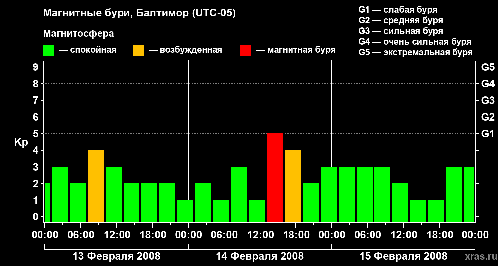Click green Kp 2 bar right of 14 February orange bar
This screenshot has height=266, width=498.
point(311,202)
